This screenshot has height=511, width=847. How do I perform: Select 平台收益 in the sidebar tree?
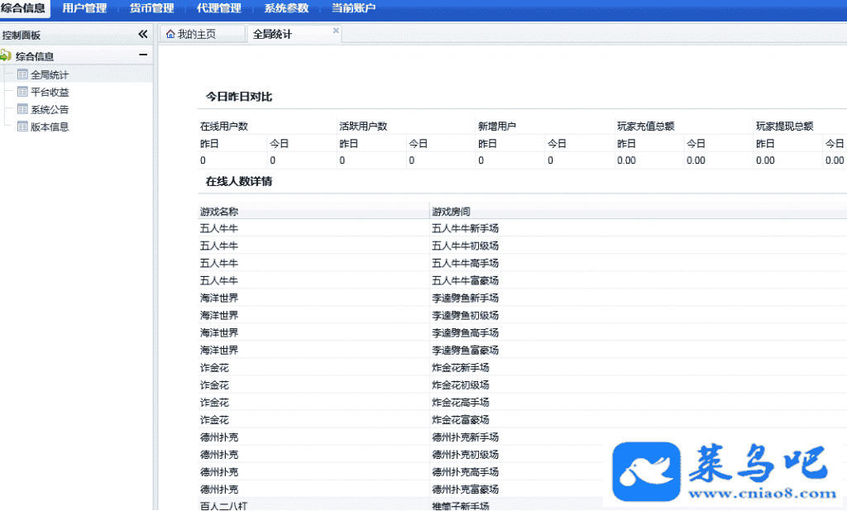(50, 92)
